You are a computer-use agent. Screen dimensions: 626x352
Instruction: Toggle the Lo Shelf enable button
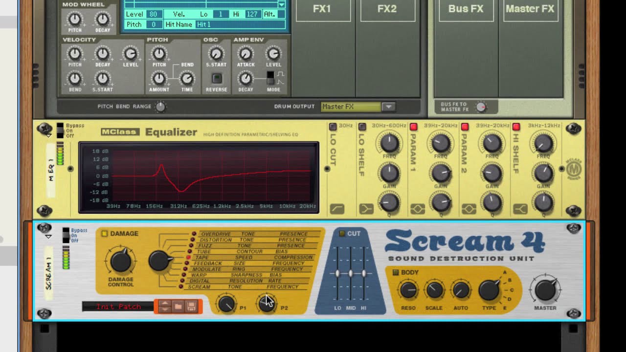pyautogui.click(x=362, y=127)
